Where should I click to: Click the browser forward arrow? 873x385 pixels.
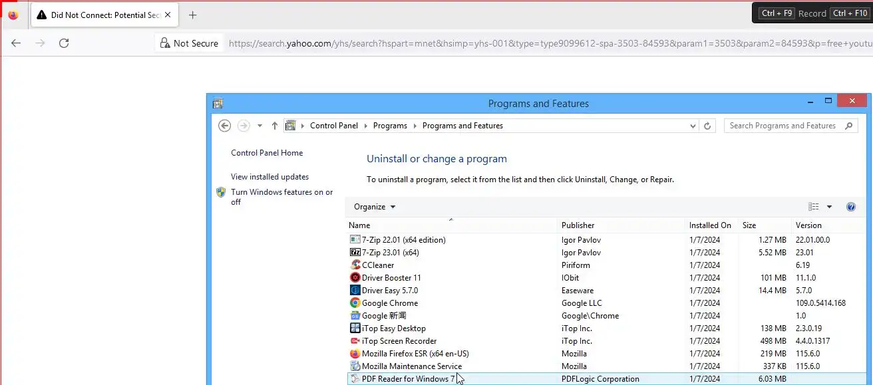(x=40, y=43)
